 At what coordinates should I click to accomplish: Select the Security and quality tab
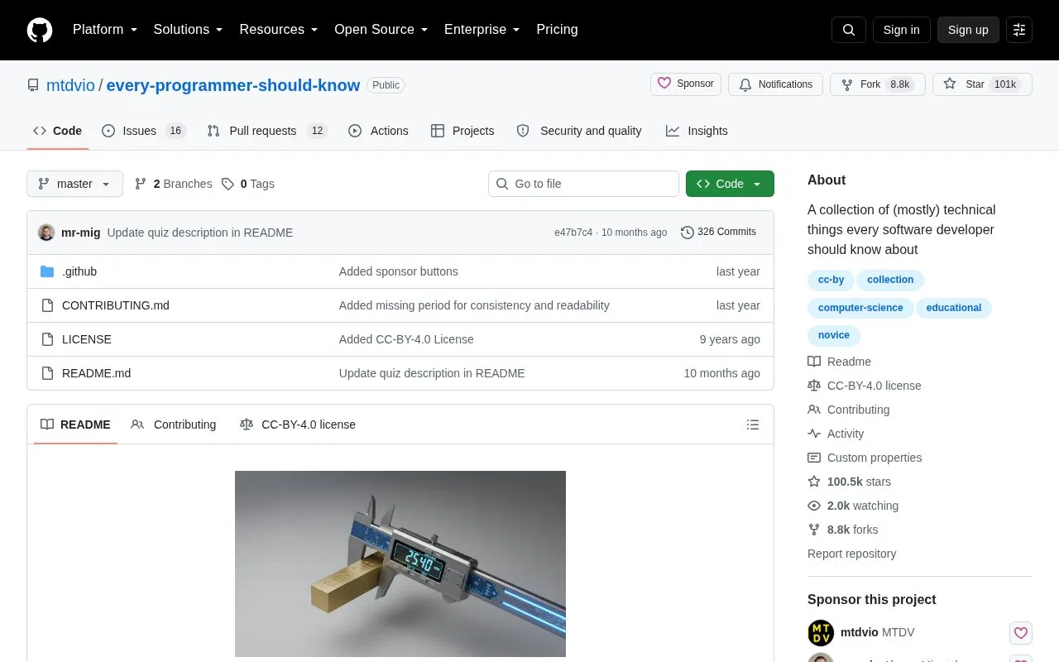(x=579, y=131)
